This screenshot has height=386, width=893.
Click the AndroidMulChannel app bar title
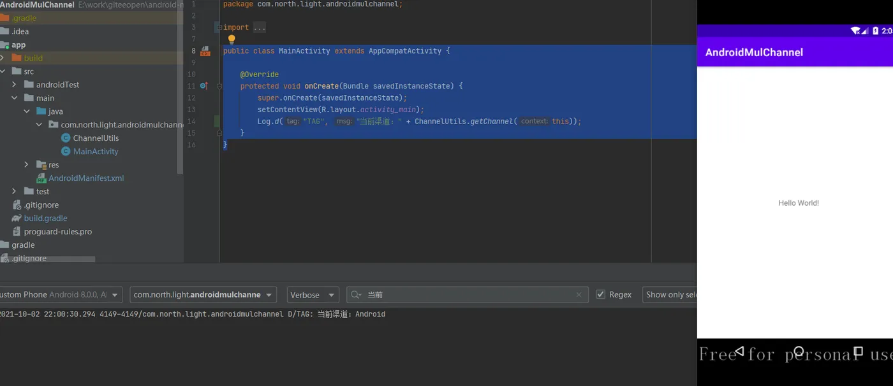[x=754, y=52]
